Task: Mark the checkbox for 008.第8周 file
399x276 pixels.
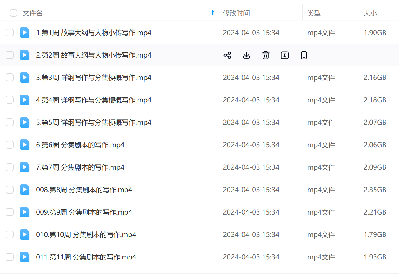Action: click(10, 190)
